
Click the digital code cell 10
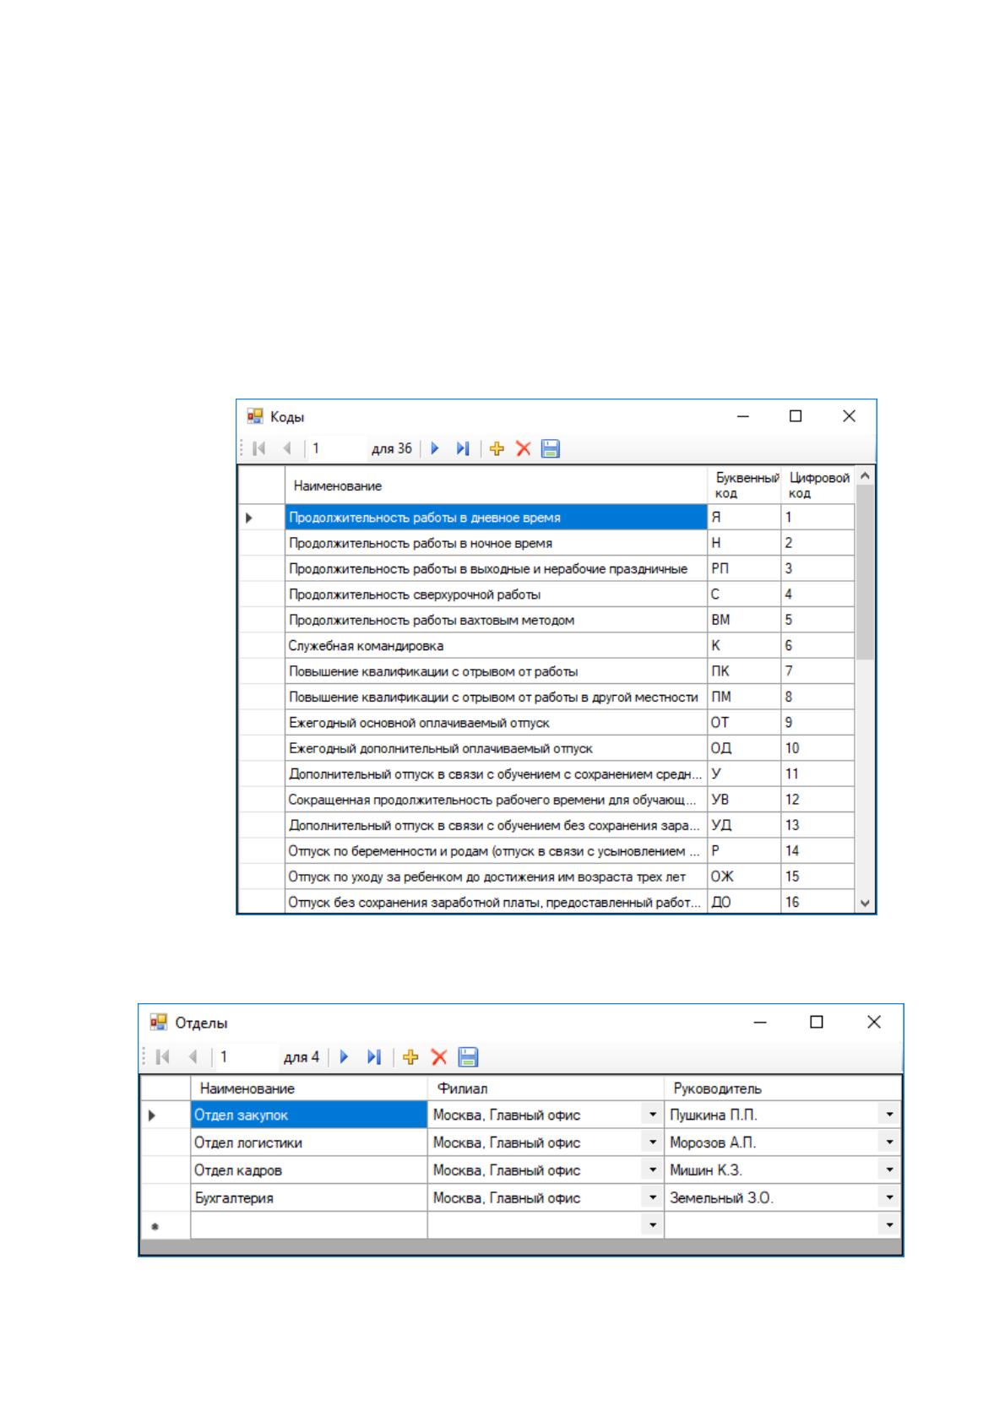point(818,748)
